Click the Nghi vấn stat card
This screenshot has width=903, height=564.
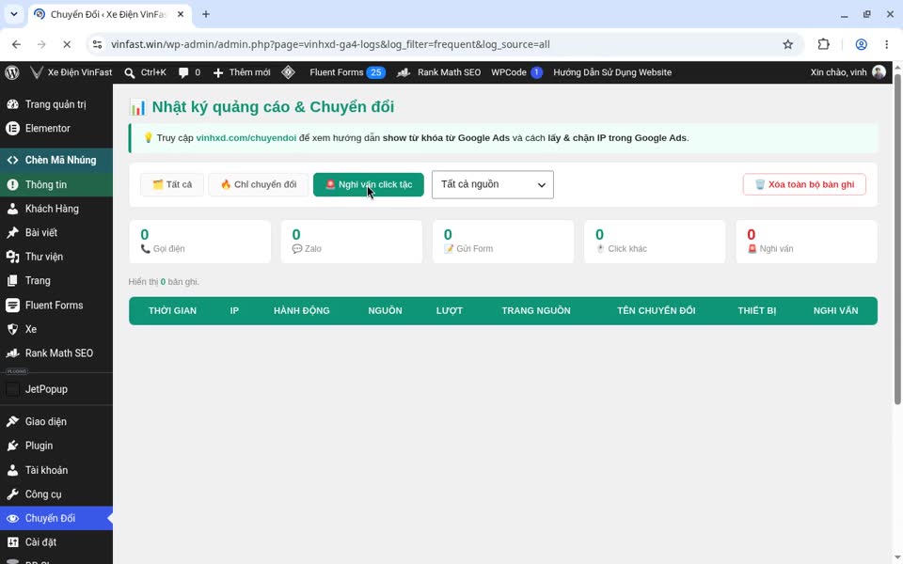807,242
